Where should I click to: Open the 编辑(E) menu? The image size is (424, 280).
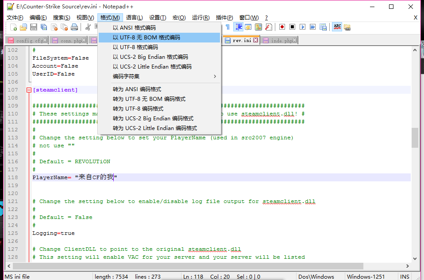point(38,18)
